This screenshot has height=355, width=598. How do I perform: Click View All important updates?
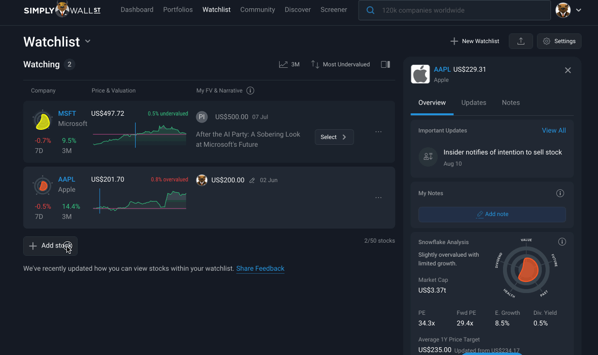point(554,130)
